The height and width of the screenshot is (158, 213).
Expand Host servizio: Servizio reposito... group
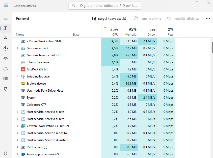click(17, 133)
